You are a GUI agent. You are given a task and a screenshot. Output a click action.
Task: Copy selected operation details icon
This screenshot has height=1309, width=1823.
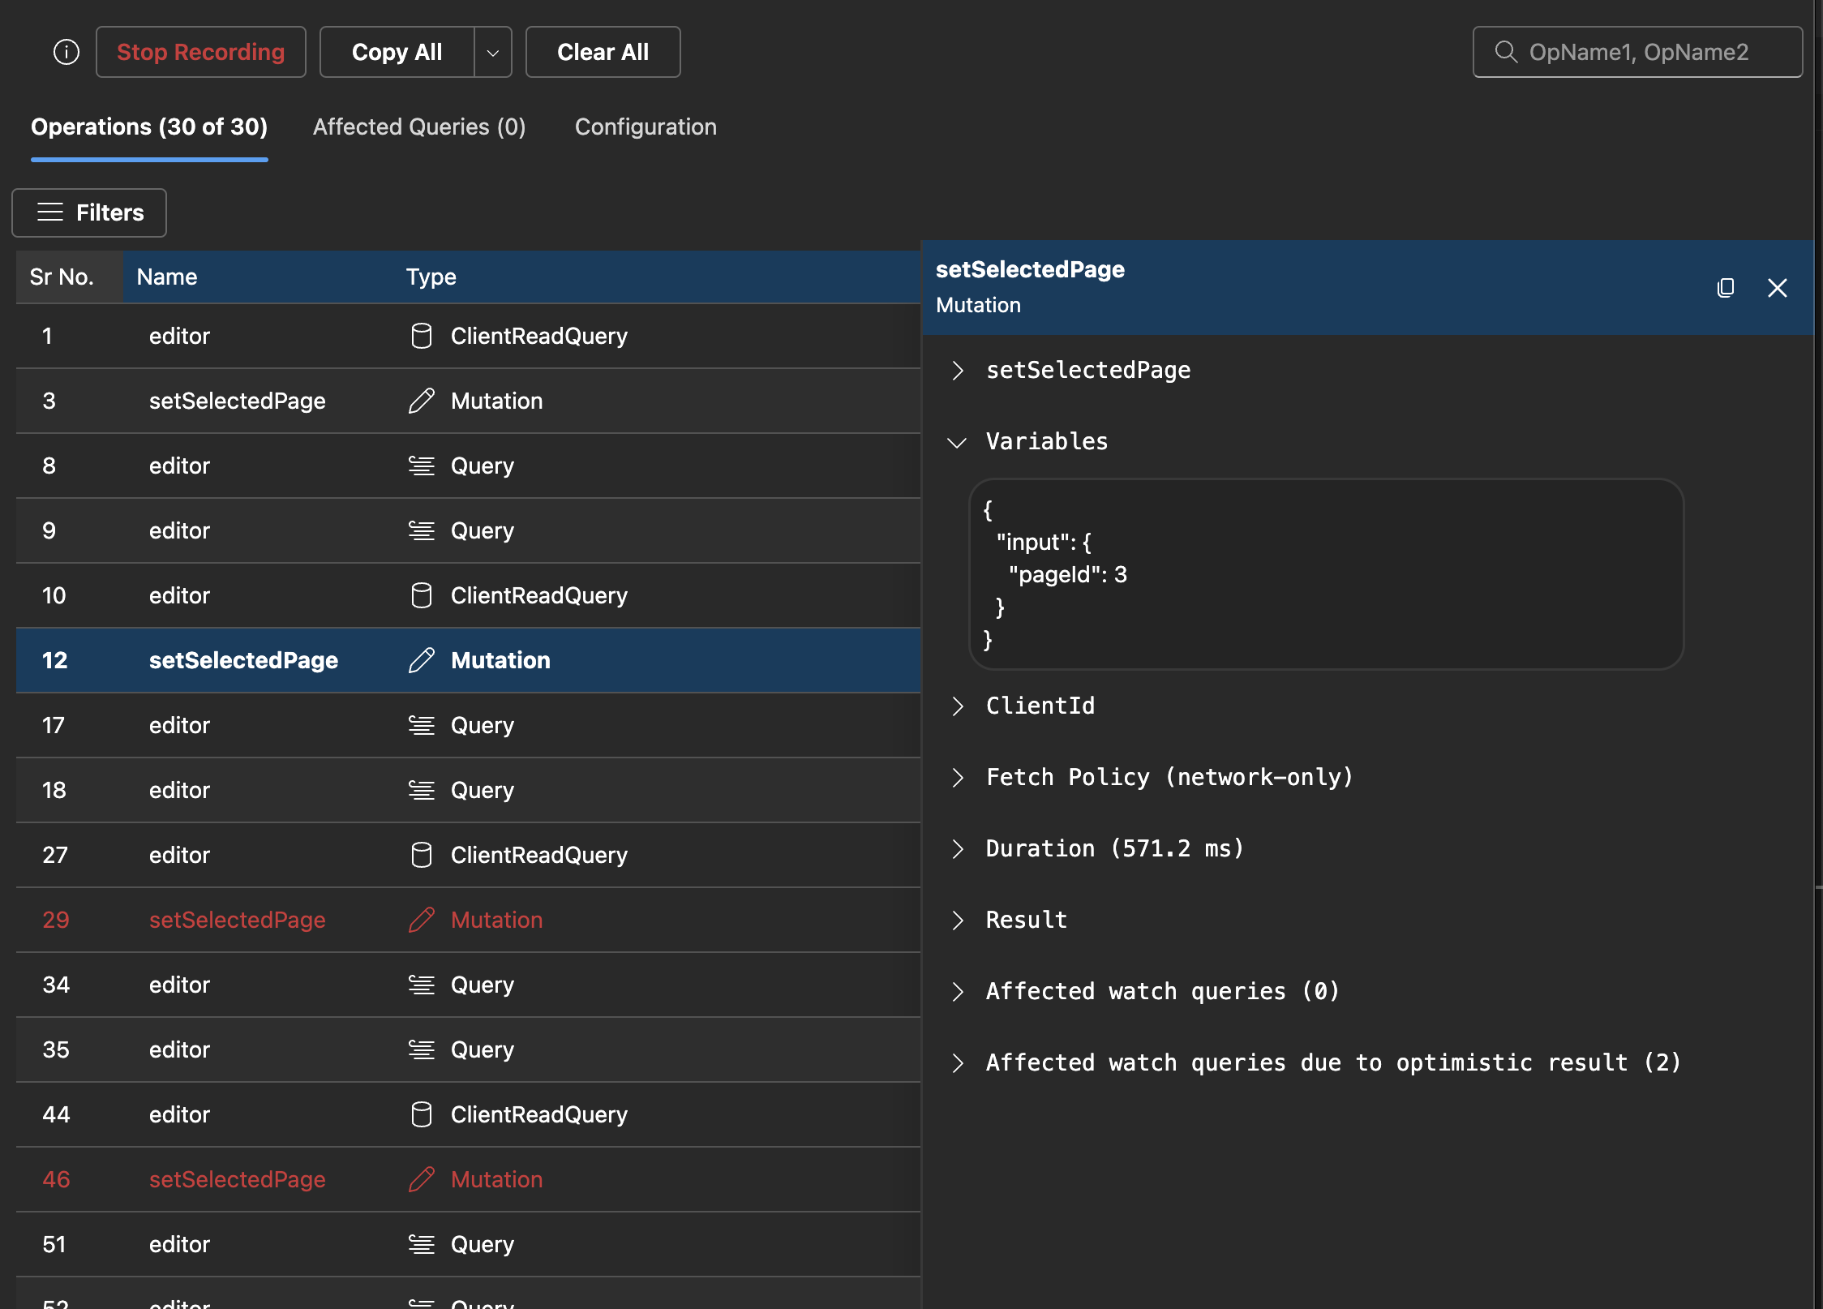tap(1726, 288)
